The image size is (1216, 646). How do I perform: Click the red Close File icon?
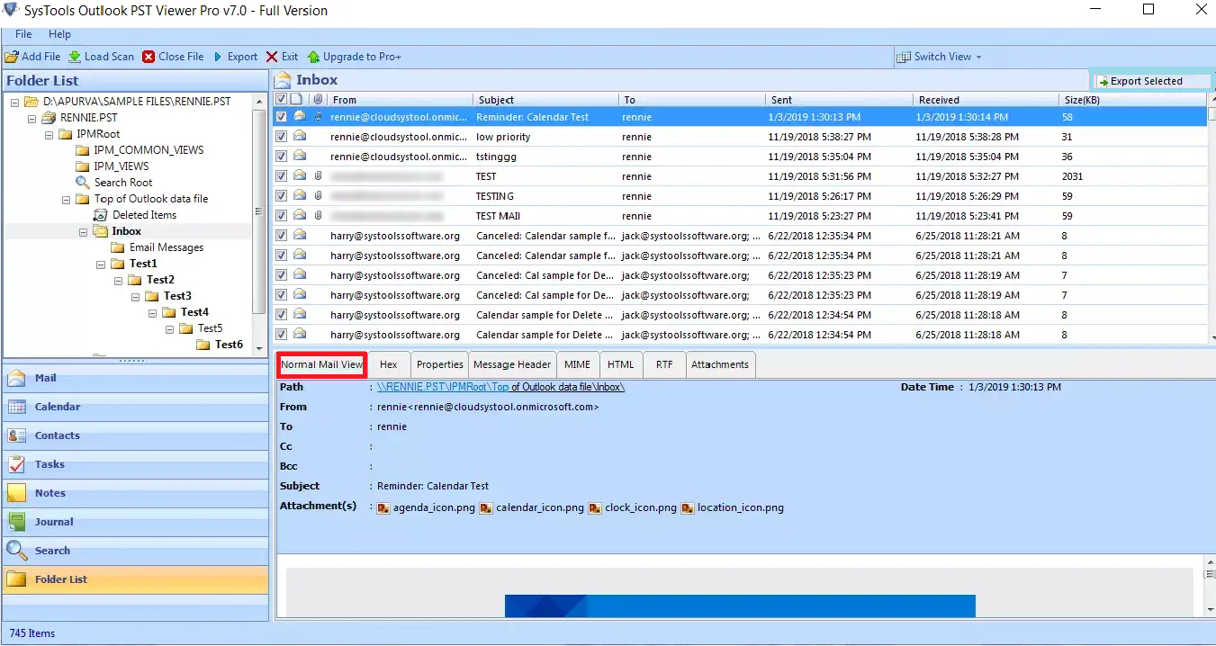(x=149, y=57)
